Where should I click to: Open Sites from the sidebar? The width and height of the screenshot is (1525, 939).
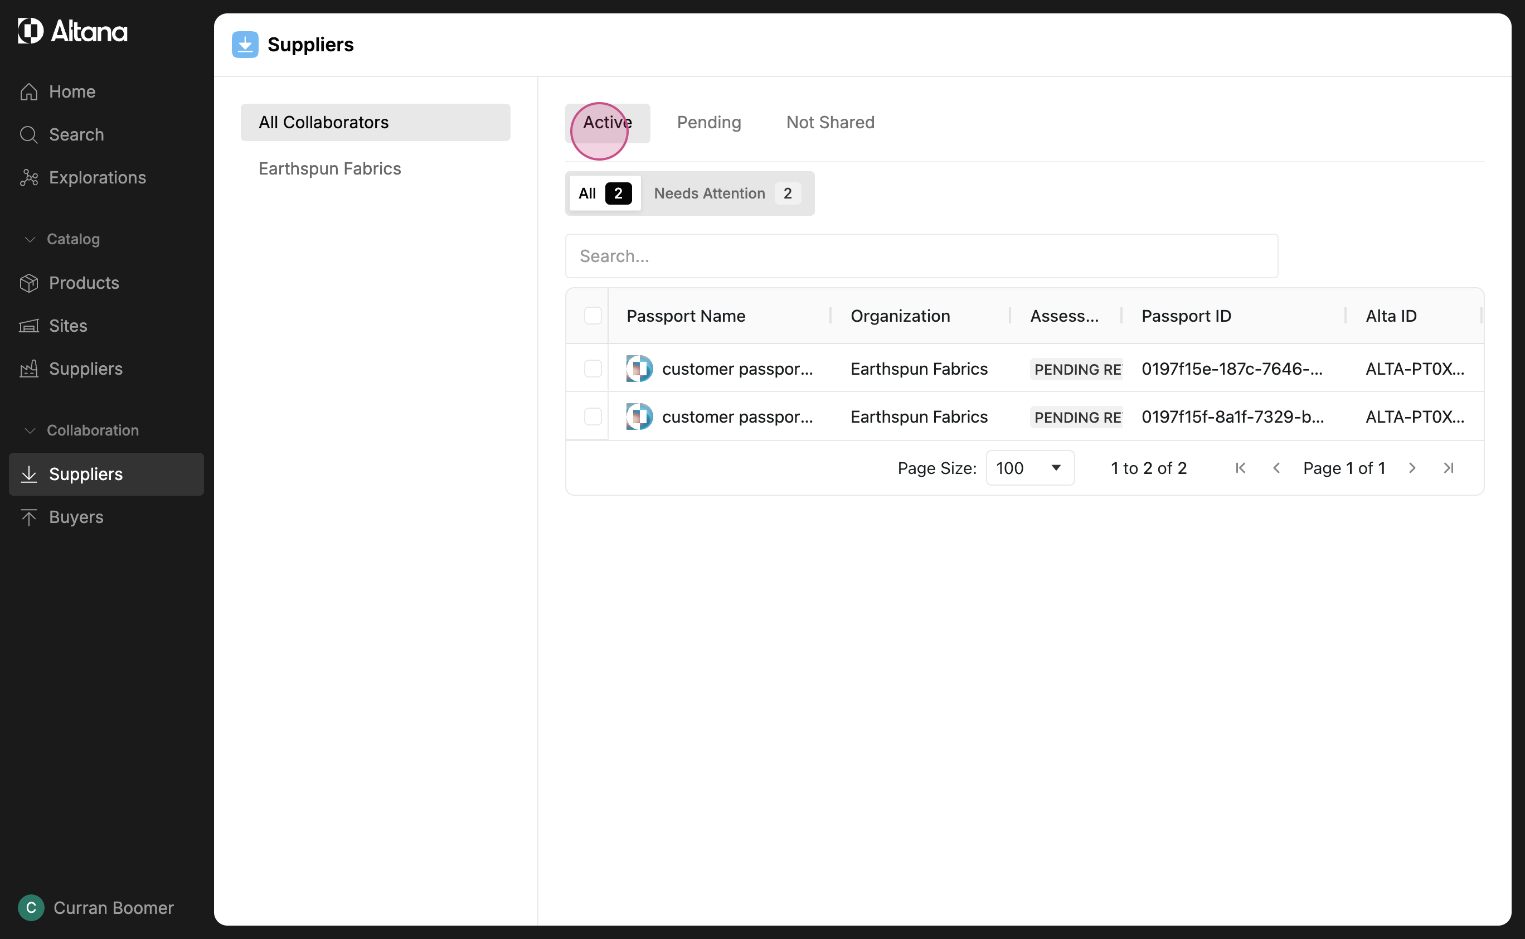67,326
